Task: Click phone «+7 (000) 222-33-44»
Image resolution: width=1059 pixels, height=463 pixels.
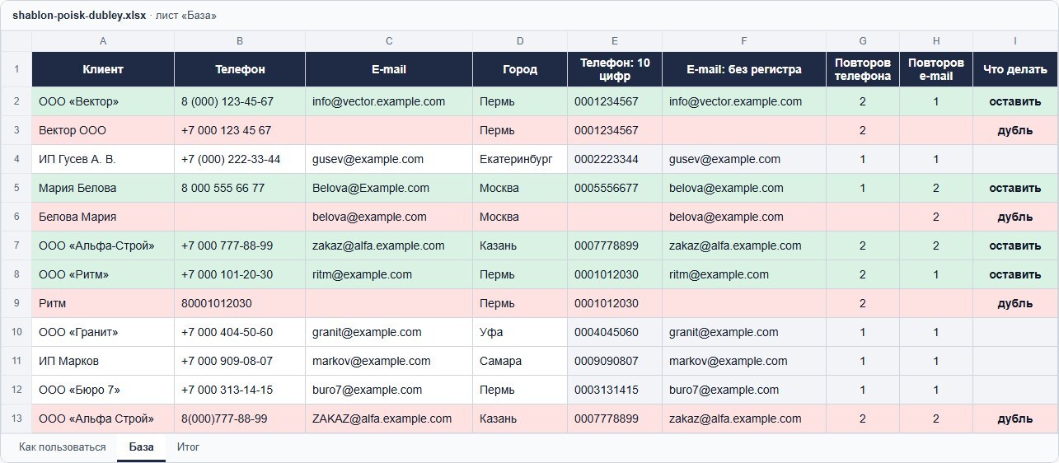Action: [x=240, y=159]
